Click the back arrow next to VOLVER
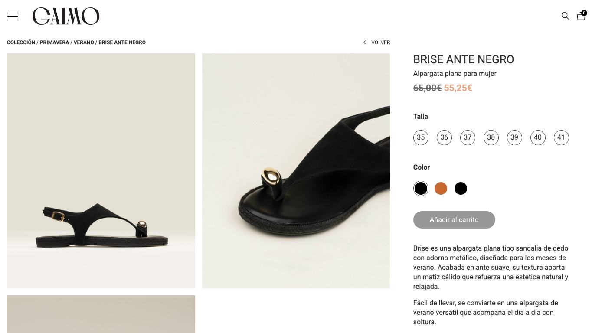Image resolution: width=592 pixels, height=333 pixels. click(x=366, y=42)
